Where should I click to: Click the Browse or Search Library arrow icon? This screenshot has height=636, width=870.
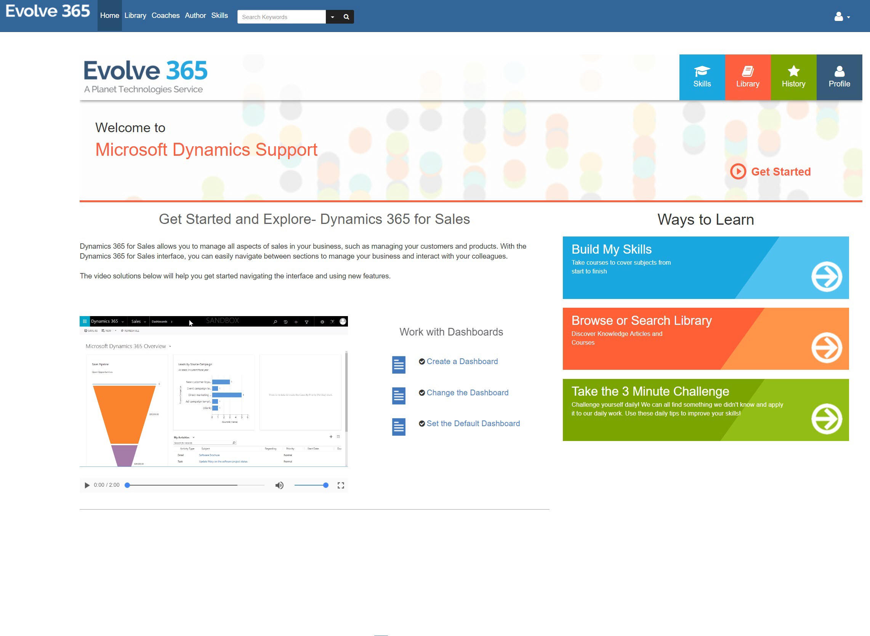coord(827,347)
